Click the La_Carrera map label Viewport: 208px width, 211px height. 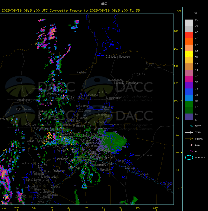pos(28,163)
